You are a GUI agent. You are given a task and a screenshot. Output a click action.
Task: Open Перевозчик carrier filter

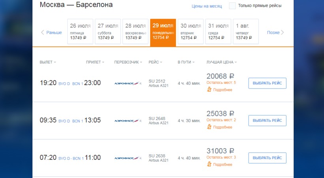(x=128, y=62)
